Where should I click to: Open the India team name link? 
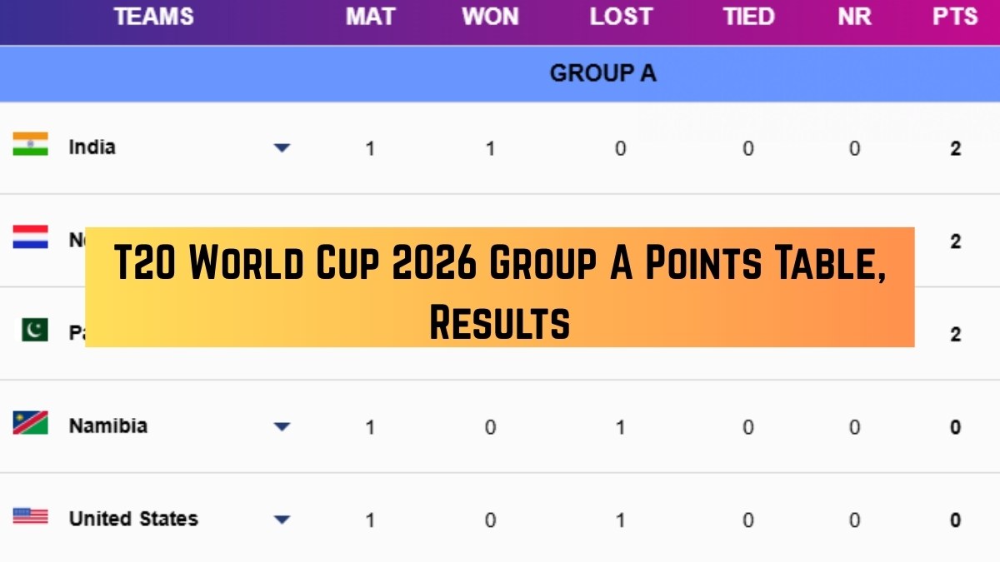pos(92,147)
